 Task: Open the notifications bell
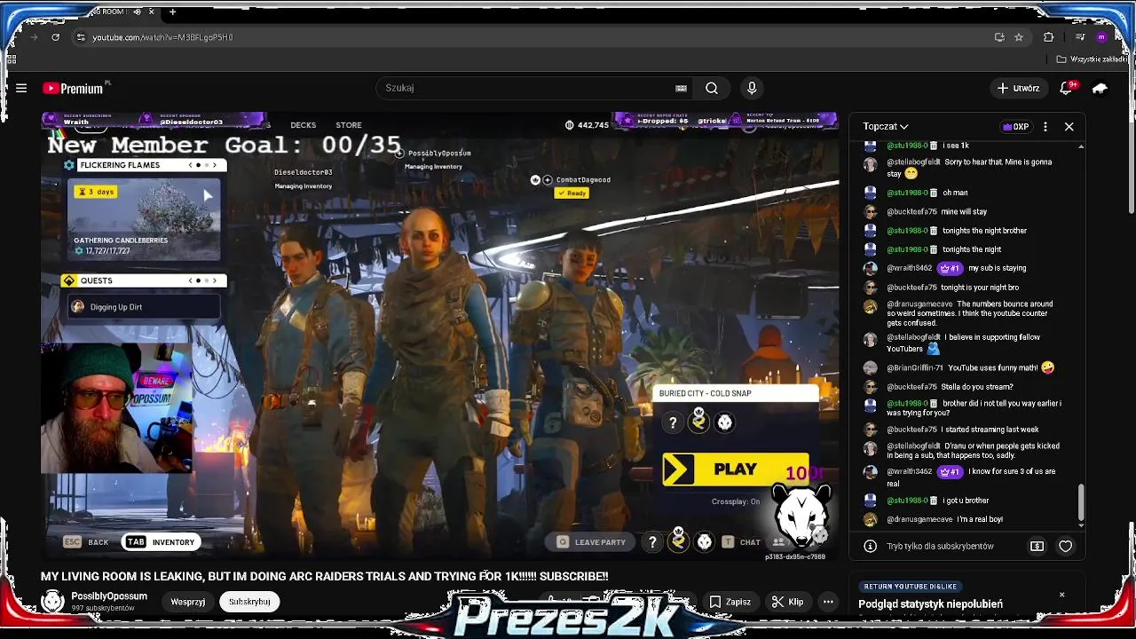[x=1067, y=88]
